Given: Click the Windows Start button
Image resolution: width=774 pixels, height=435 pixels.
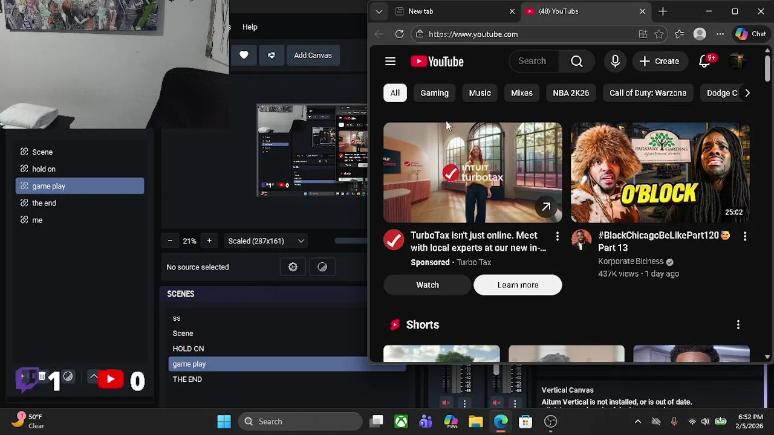Looking at the screenshot, I should [x=224, y=422].
